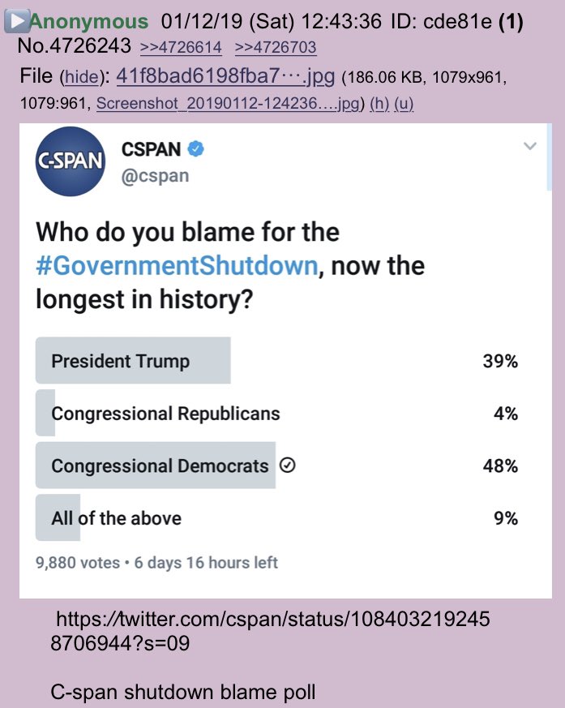
Task: Click the (u) link after the filename
Action: (404, 105)
